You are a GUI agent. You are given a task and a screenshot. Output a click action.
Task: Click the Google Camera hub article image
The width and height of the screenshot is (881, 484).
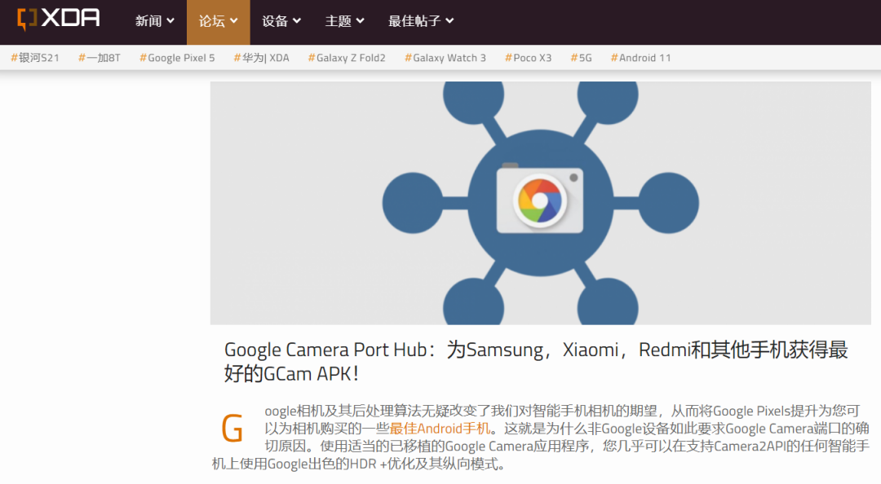coord(541,203)
